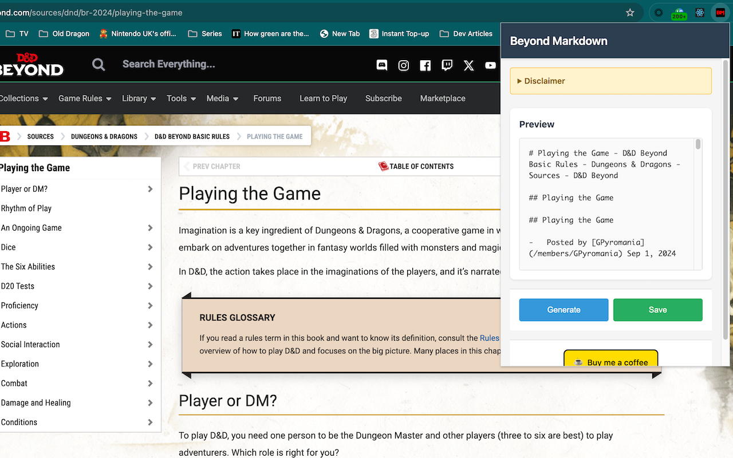Click the Beyond Markdown extension icon
Viewport: 733px width, 458px height.
(x=720, y=13)
